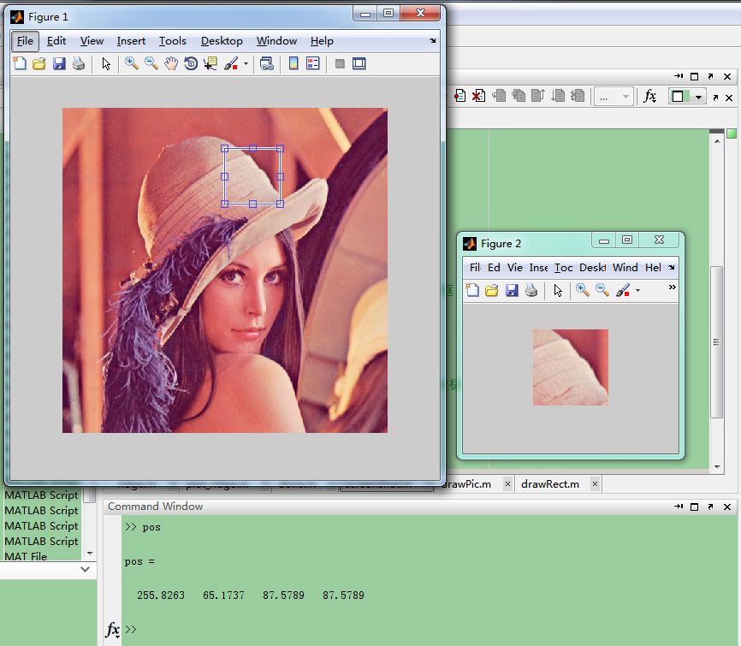Open File menu in Figure 1
This screenshot has height=646, width=741.
[x=25, y=41]
